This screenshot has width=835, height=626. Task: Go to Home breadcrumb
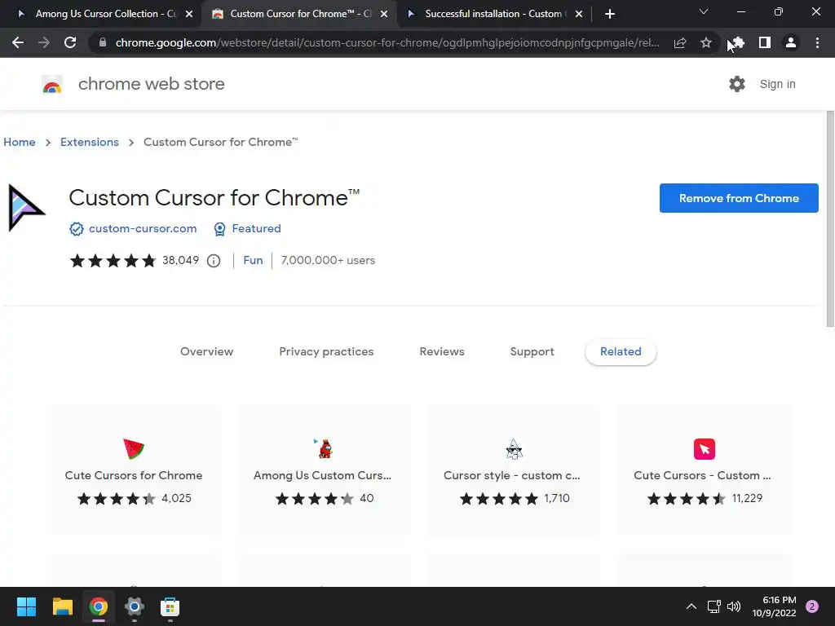[20, 142]
